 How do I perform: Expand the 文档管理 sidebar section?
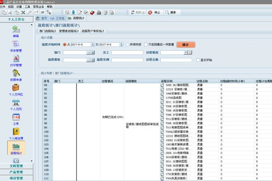[x=16, y=166]
